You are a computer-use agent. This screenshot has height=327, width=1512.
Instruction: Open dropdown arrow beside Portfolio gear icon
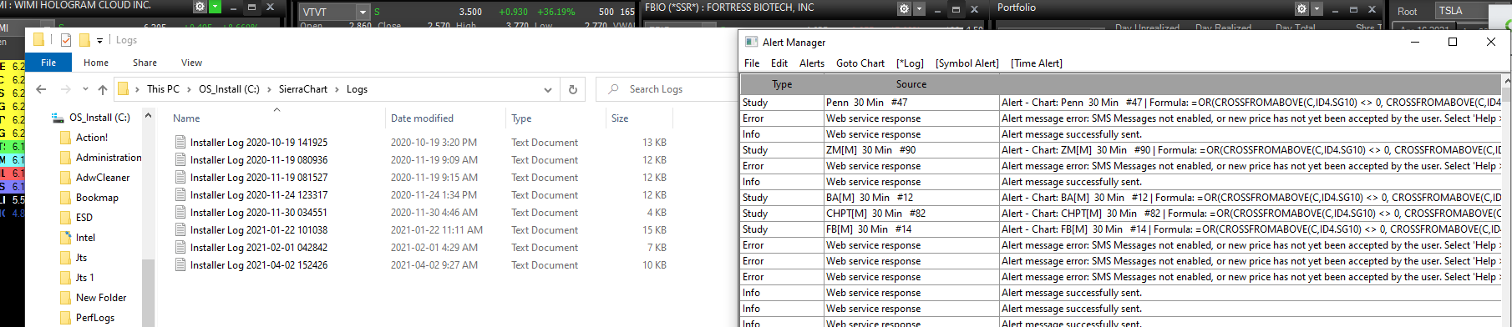(1317, 8)
